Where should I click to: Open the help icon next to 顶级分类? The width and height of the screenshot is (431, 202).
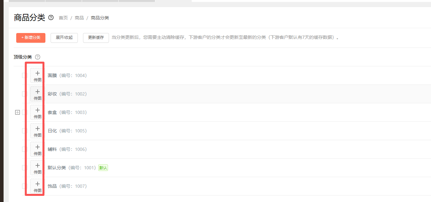[x=38, y=57]
